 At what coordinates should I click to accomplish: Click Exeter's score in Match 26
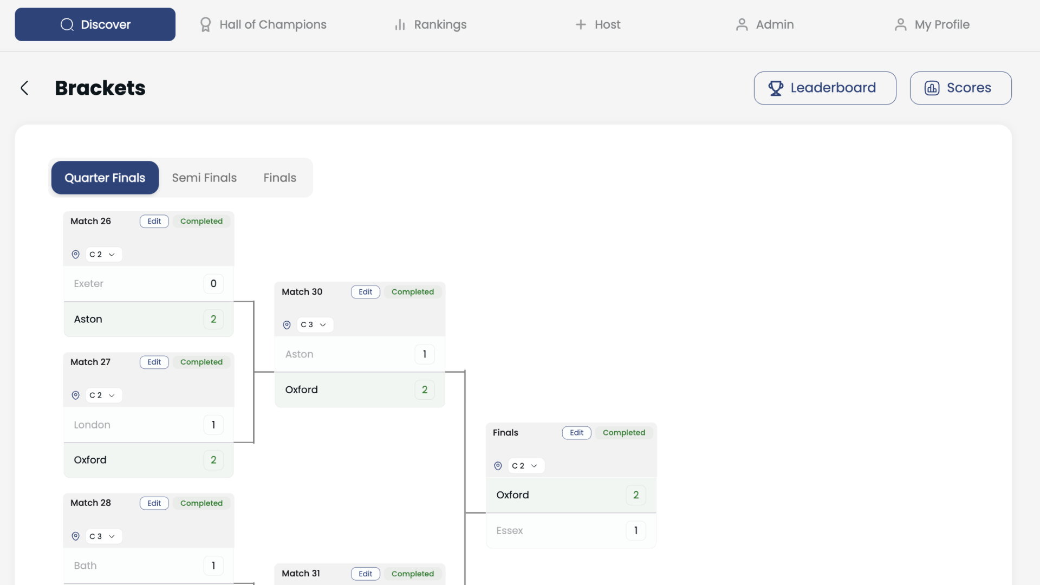coord(213,283)
